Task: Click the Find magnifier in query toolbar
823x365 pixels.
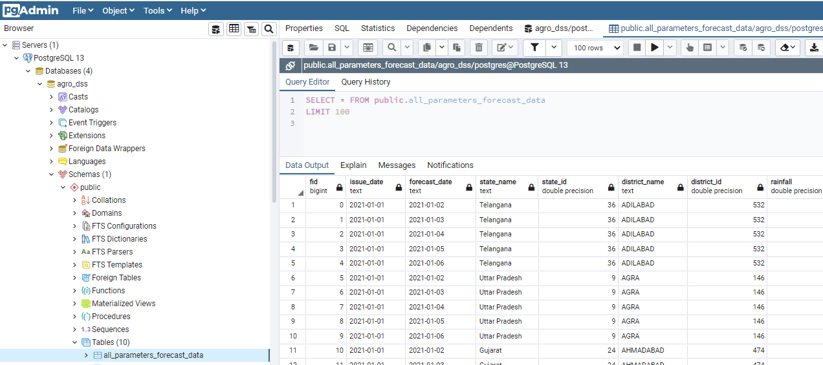Action: point(391,48)
